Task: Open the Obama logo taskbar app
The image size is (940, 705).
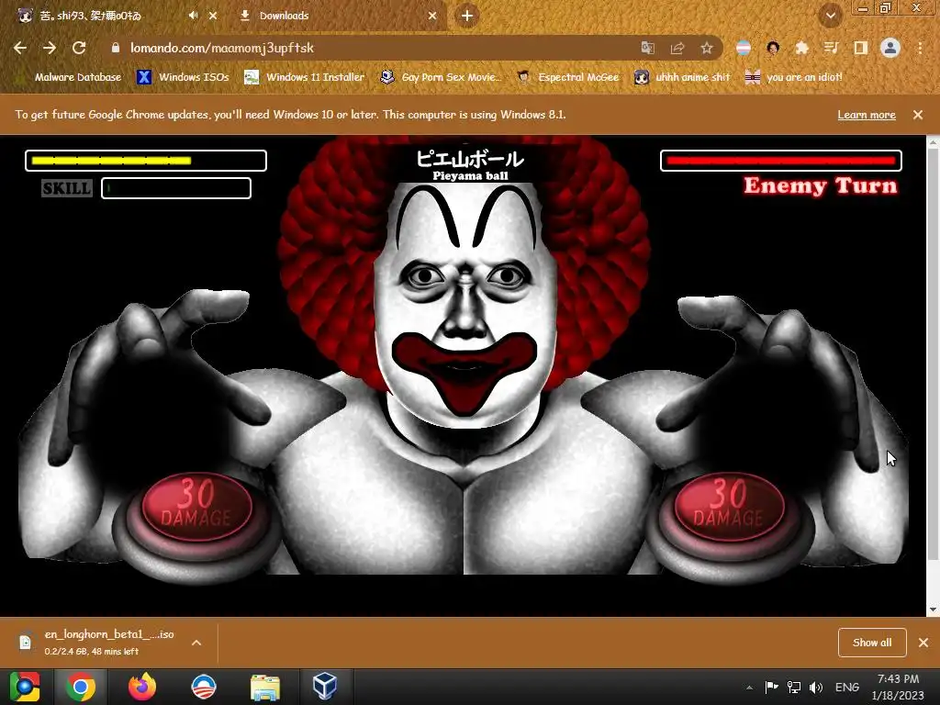Action: pyautogui.click(x=204, y=687)
